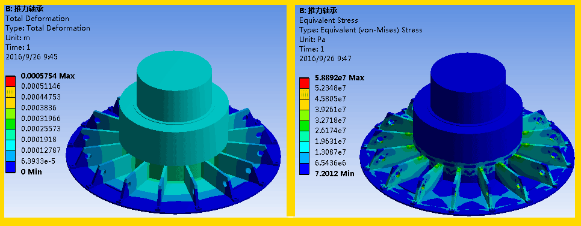Image resolution: width=581 pixels, height=226 pixels.
Task: Select the 5.2348e7 legend value
Action: click(331, 88)
